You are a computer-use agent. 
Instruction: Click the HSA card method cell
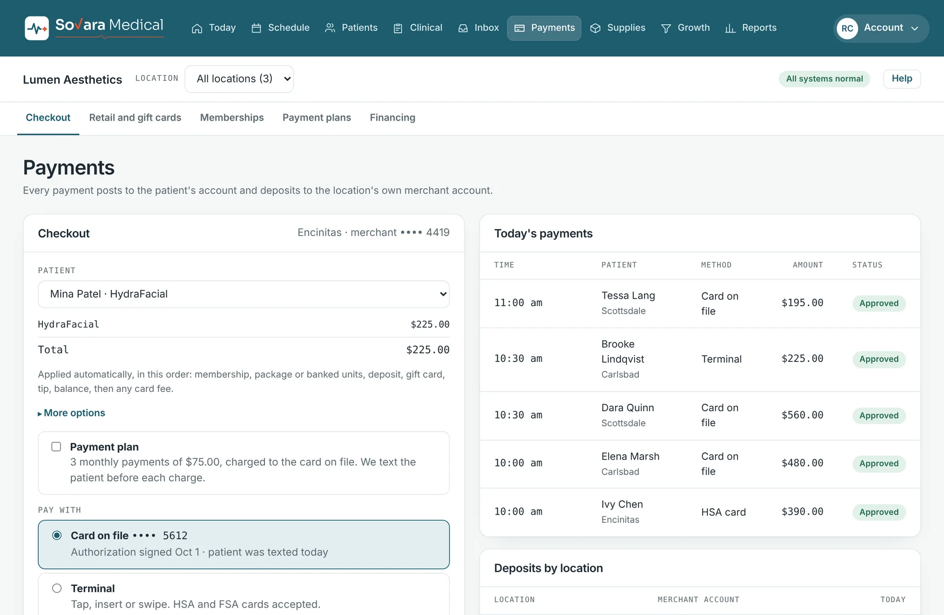tap(724, 512)
